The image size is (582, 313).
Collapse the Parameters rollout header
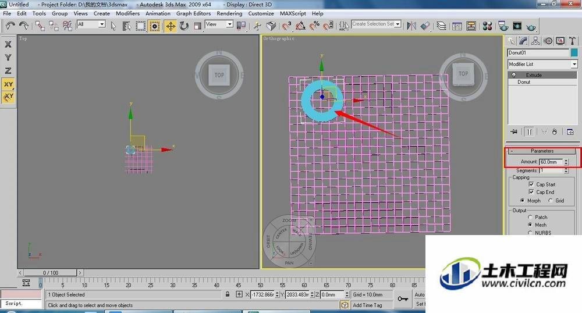542,151
